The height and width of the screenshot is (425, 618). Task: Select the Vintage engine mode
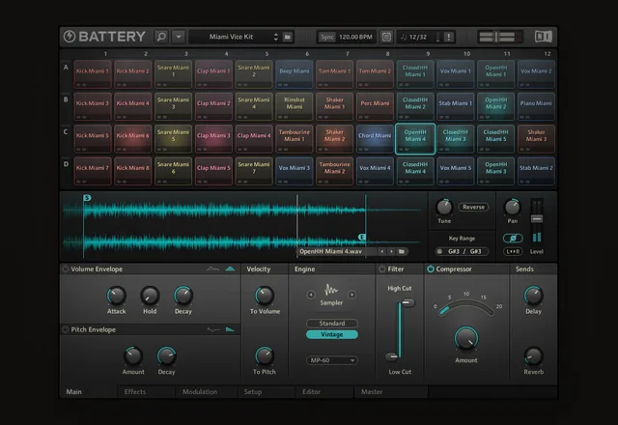pyautogui.click(x=332, y=334)
